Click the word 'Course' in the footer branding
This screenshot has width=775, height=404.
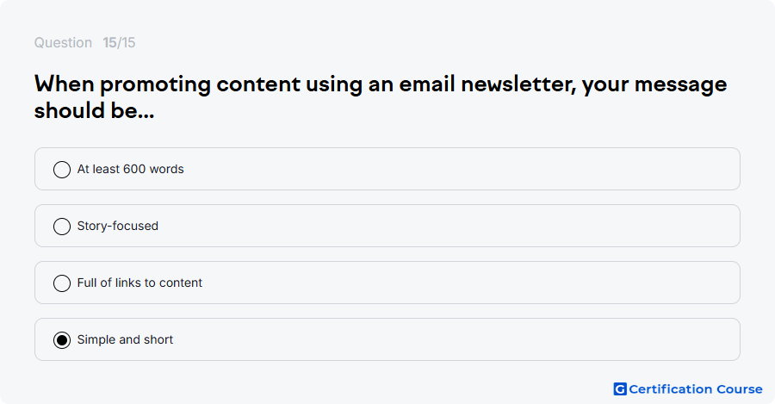coord(740,389)
